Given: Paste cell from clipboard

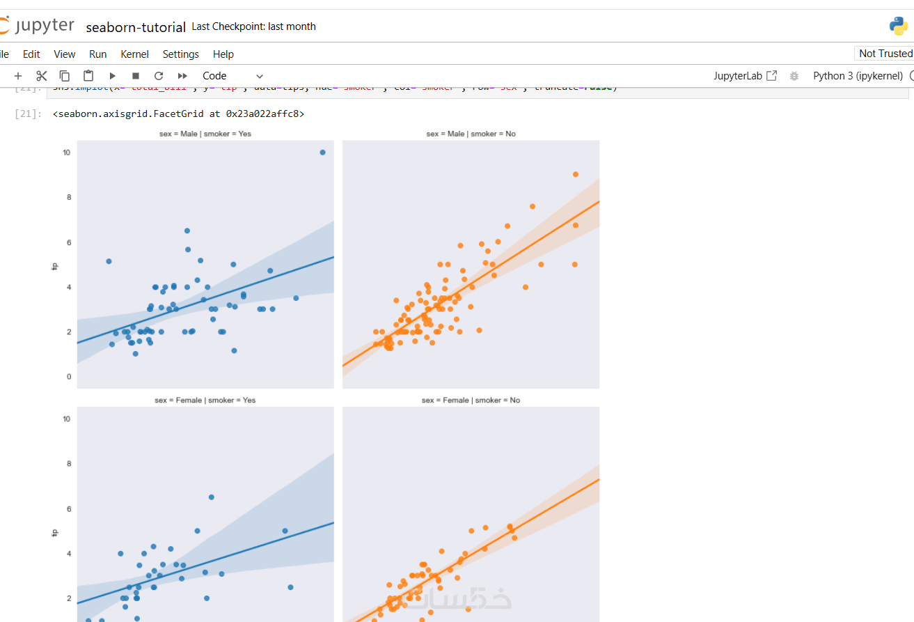Looking at the screenshot, I should 88,76.
